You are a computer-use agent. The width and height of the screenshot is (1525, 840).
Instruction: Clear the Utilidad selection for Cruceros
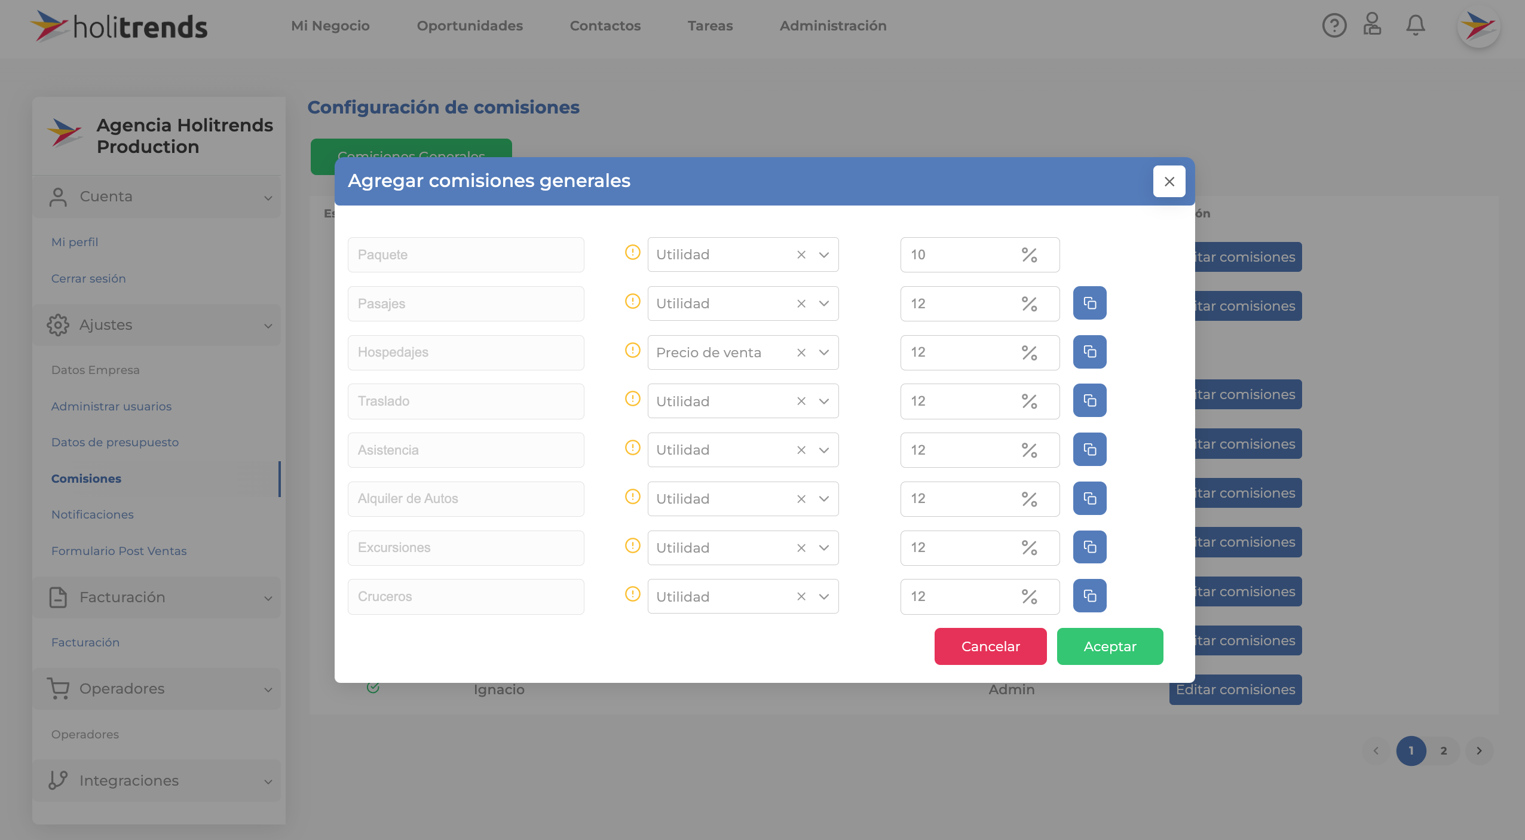click(801, 597)
